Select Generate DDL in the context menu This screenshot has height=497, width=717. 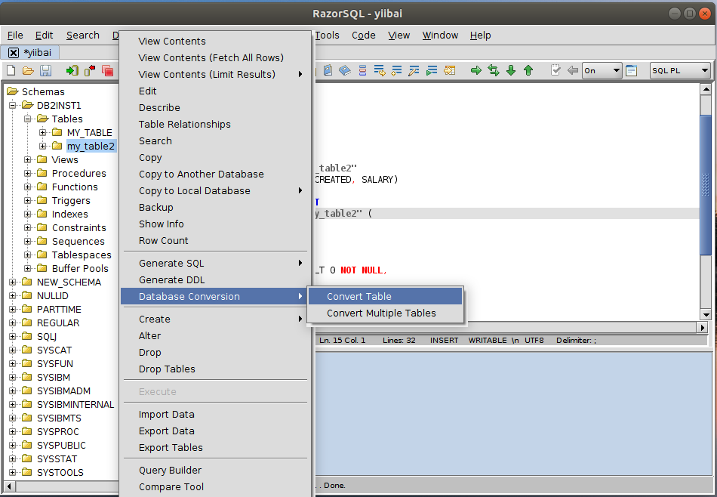tap(216, 279)
